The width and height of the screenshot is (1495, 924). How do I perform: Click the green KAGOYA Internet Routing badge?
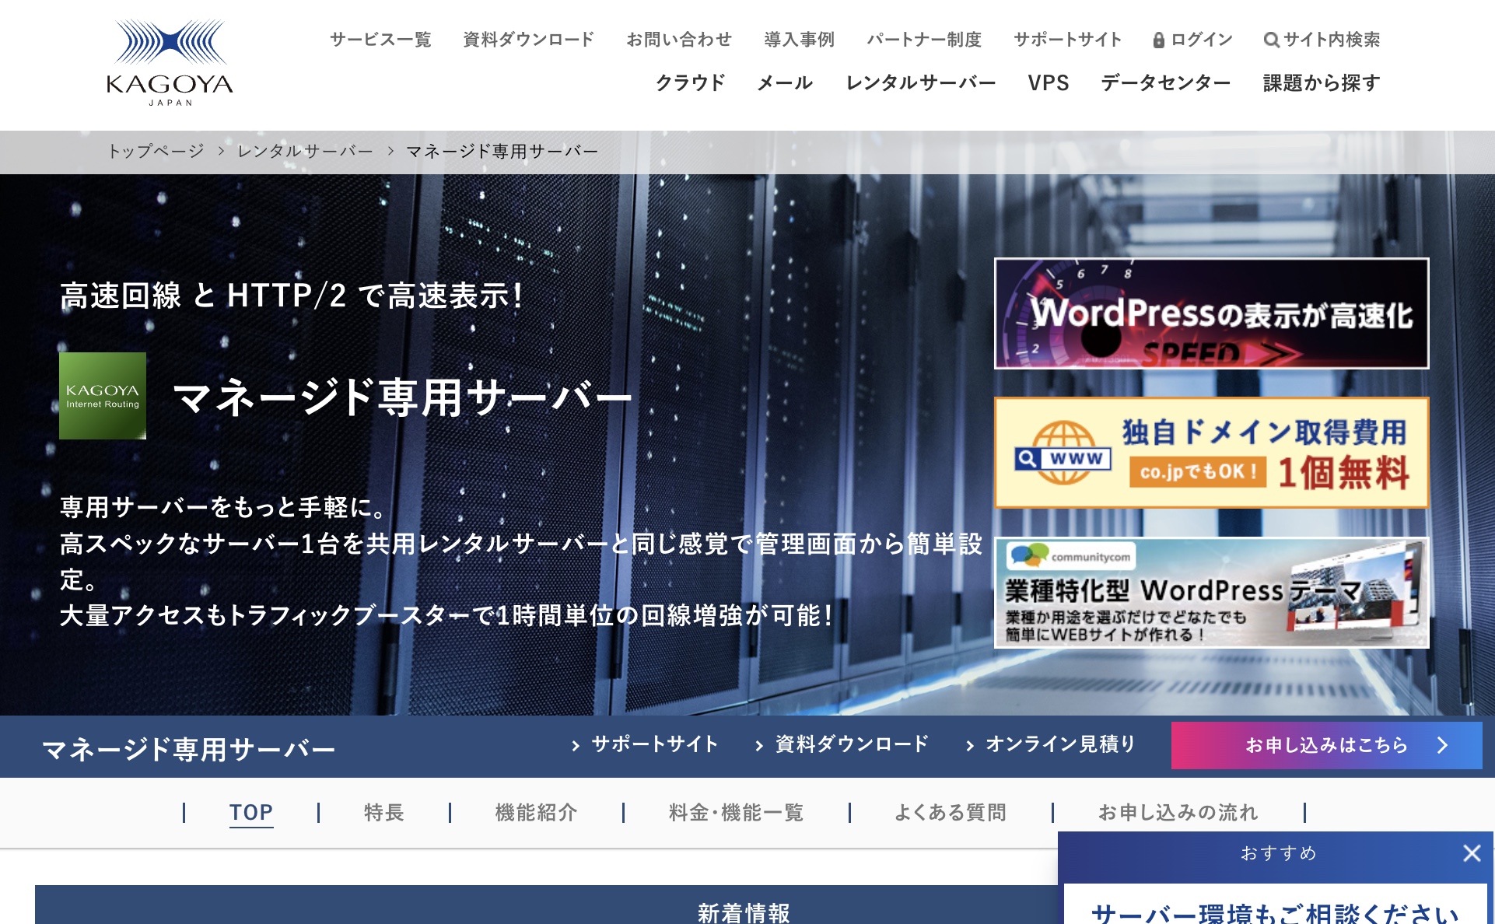[103, 396]
